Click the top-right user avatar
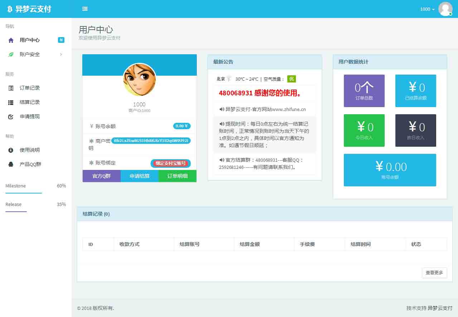Image resolution: width=458 pixels, height=317 pixels. tap(445, 9)
